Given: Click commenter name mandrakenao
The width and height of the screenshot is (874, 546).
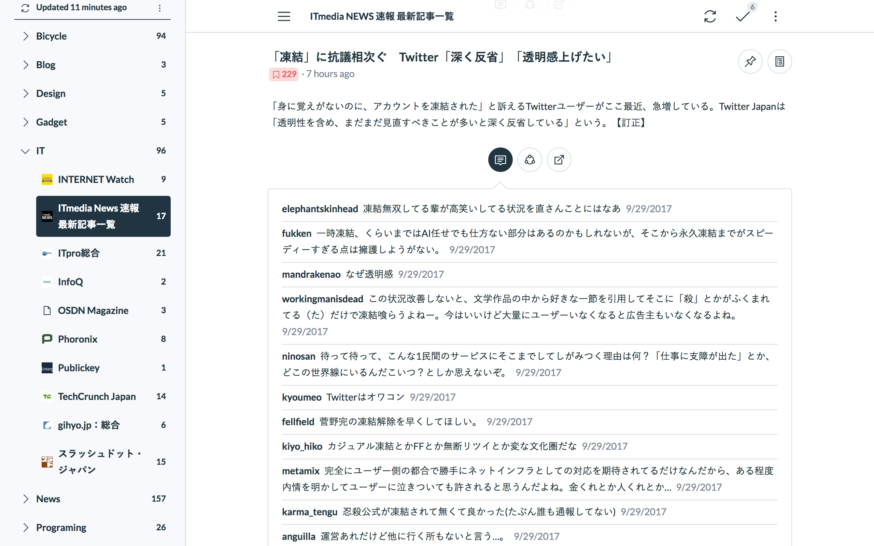Looking at the screenshot, I should pos(311,274).
